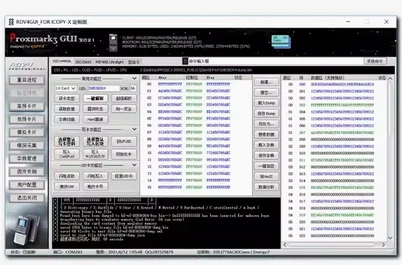Click the command input box icon
The image size is (402, 265).
click(x=185, y=61)
